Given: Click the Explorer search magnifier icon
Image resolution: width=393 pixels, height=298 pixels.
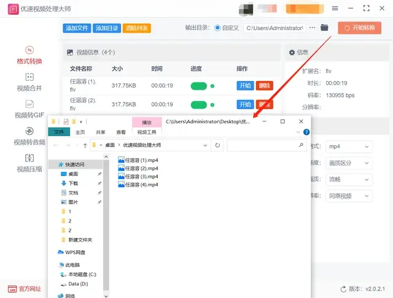Looking at the screenshot, I should [301, 145].
